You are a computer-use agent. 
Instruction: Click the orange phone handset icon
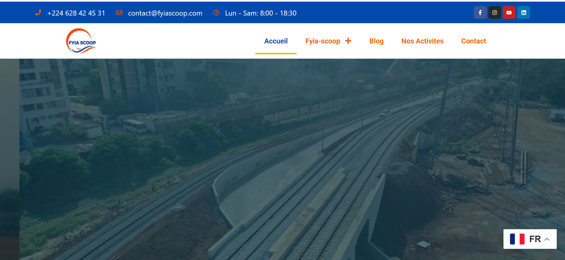pos(38,13)
